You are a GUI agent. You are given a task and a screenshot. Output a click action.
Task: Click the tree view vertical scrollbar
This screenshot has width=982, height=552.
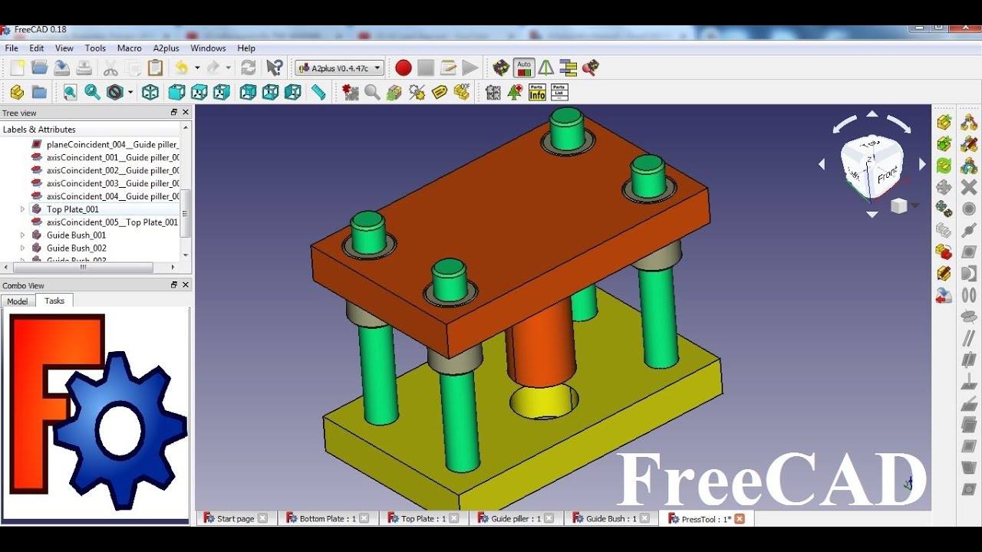pyautogui.click(x=185, y=213)
